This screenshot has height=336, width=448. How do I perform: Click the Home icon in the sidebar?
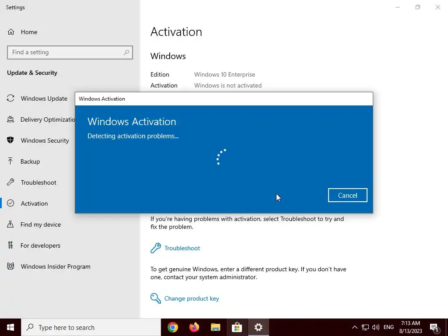pos(11,31)
